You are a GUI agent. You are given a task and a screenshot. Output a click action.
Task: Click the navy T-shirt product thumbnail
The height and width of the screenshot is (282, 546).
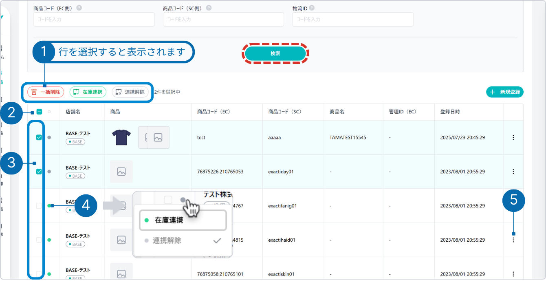pyautogui.click(x=121, y=137)
